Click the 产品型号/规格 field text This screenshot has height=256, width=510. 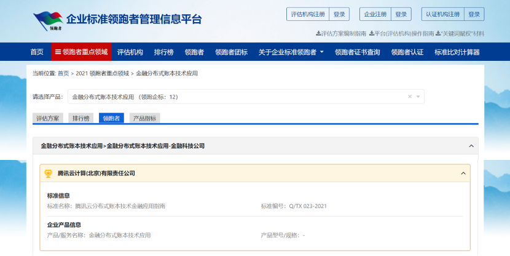283,235
